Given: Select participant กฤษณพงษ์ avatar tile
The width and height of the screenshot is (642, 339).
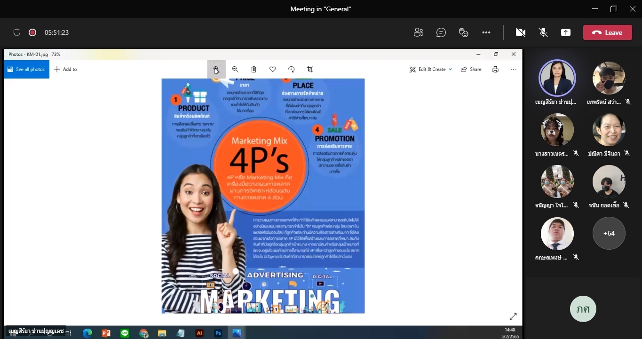Looking at the screenshot, I should (557, 233).
